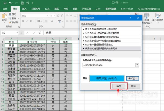Click the Cut scissors icon

point(10,14)
